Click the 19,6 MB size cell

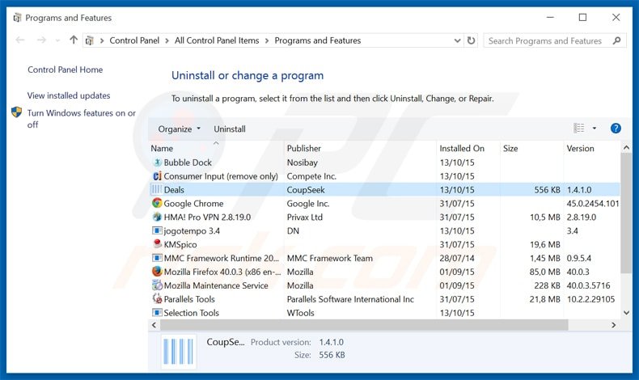545,244
